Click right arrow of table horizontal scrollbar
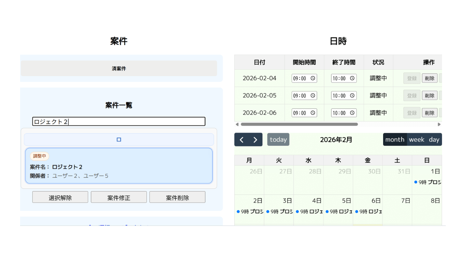This screenshot has width=466, height=262. coord(439,125)
